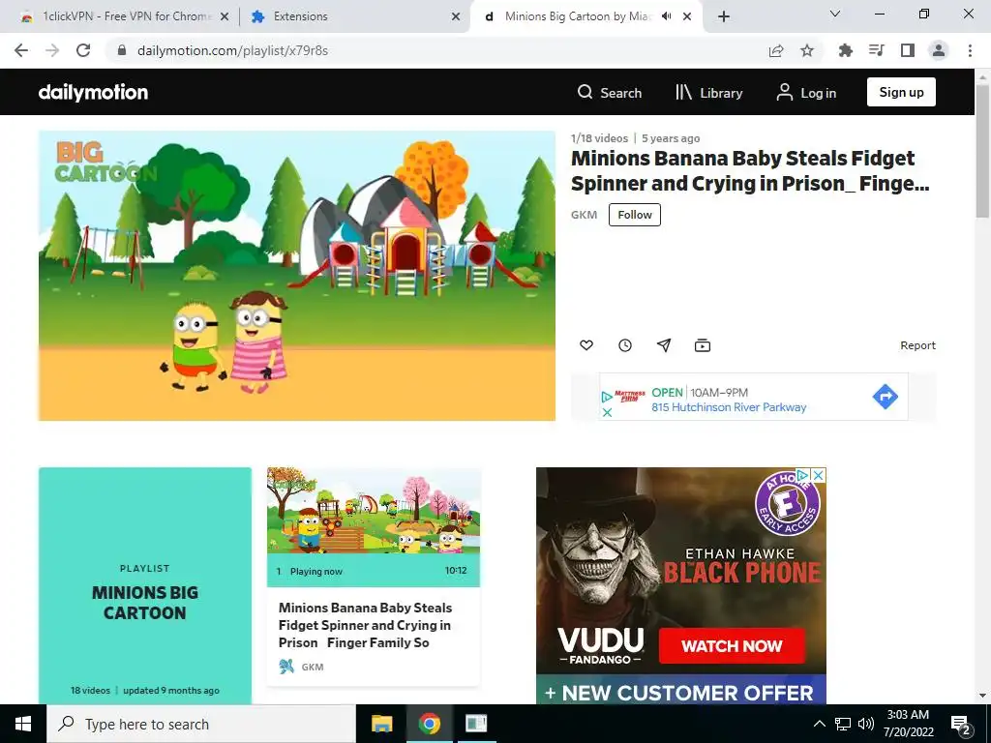This screenshot has width=991, height=743.
Task: Switch to the Extensions tab
Action: tap(354, 16)
